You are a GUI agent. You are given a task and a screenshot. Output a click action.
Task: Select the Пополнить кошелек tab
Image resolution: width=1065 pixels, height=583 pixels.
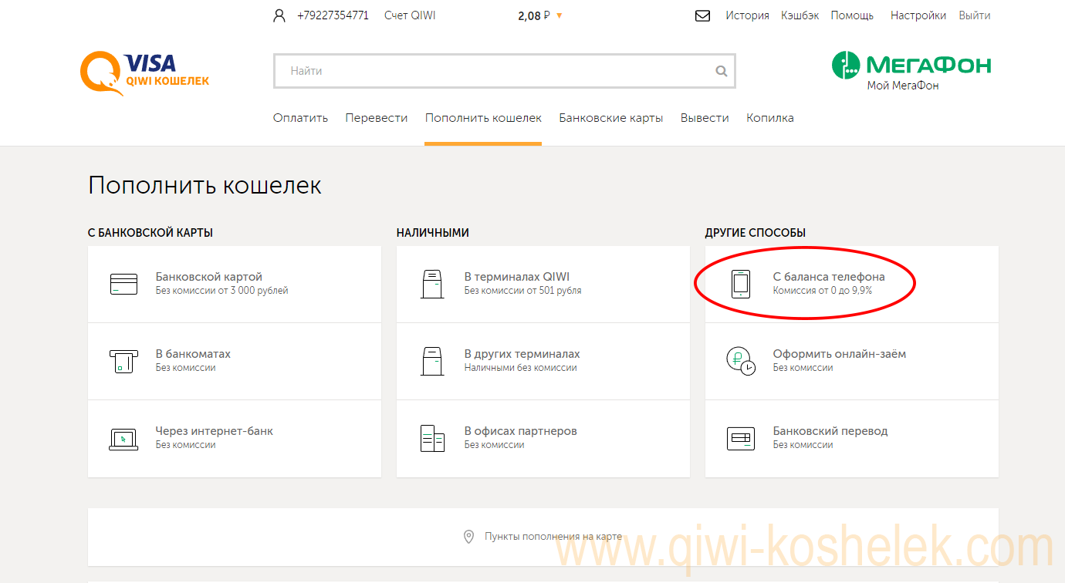pyautogui.click(x=483, y=118)
